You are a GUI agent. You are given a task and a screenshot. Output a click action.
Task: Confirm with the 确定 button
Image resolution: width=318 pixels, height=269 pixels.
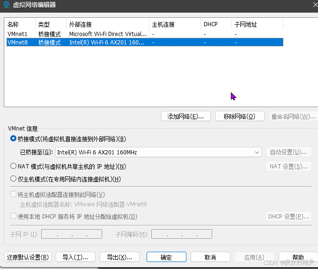[166, 257]
